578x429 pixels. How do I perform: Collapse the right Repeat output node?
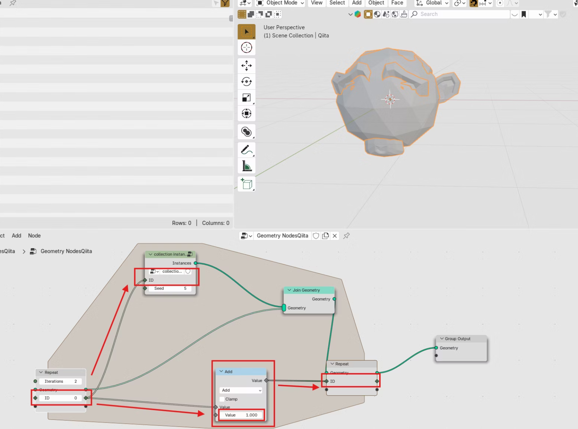pos(332,364)
